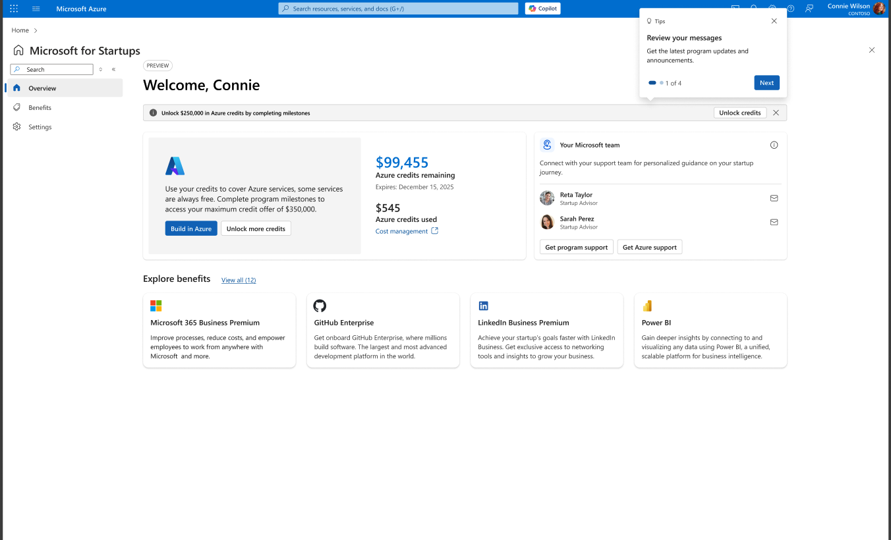
Task: Click the Overview home icon in sidebar
Action: pyautogui.click(x=16, y=88)
